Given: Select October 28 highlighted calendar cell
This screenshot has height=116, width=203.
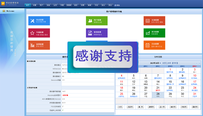Looking at the screenshot, I should [158, 95].
